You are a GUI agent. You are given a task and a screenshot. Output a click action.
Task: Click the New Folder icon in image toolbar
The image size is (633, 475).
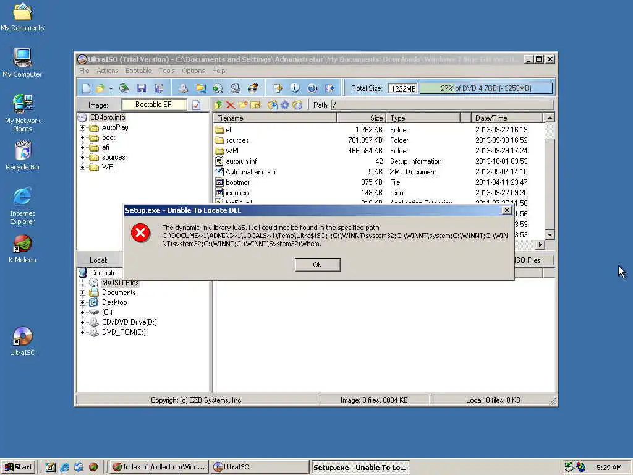coord(243,105)
